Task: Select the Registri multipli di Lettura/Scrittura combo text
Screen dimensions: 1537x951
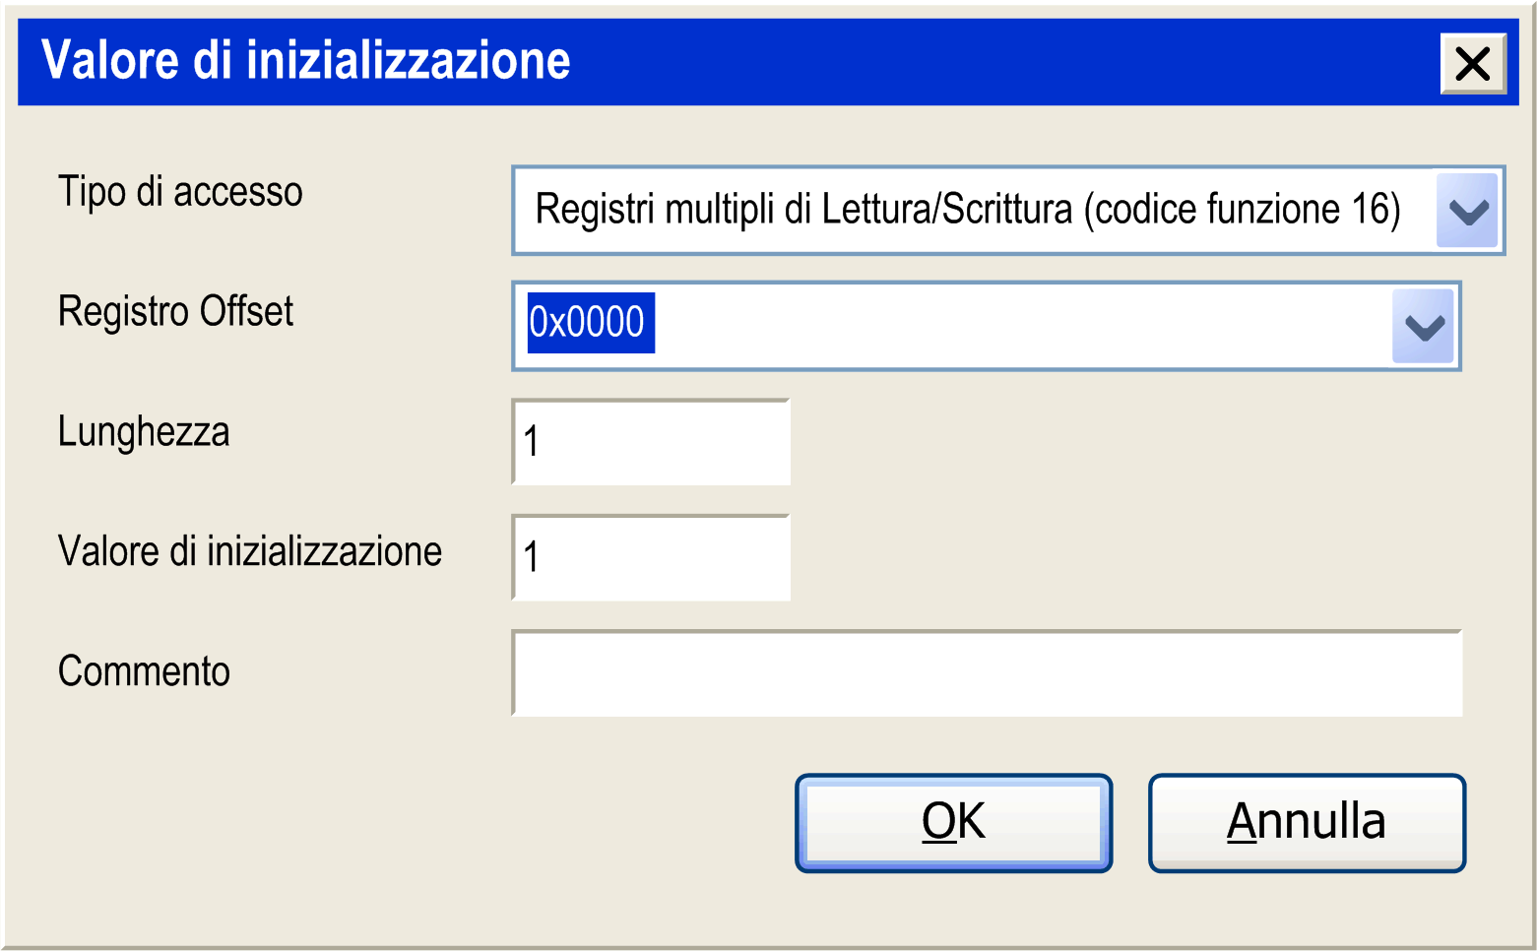Action: 967,210
